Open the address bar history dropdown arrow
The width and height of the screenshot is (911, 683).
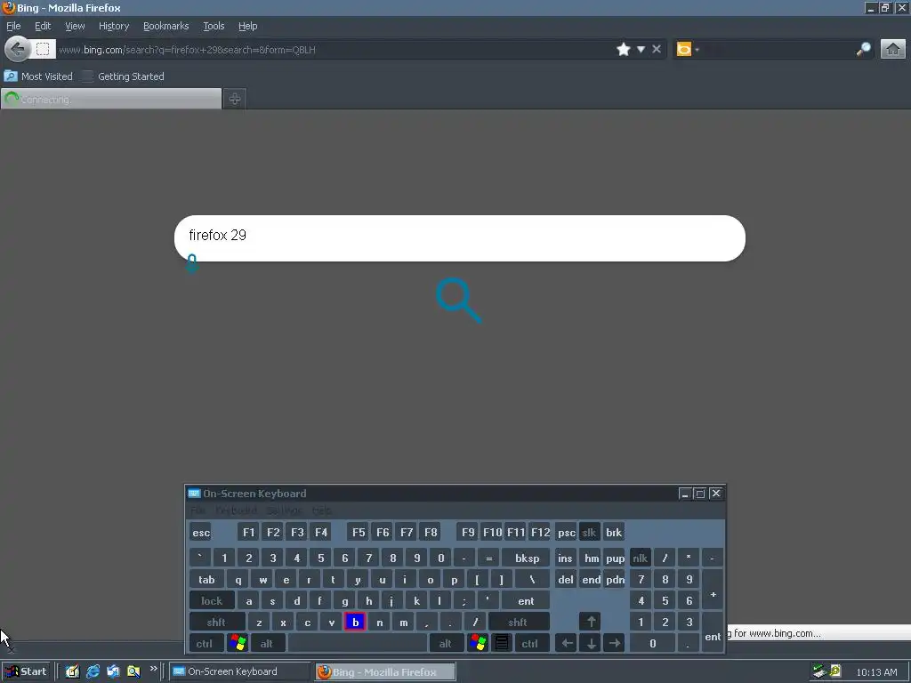[641, 50]
